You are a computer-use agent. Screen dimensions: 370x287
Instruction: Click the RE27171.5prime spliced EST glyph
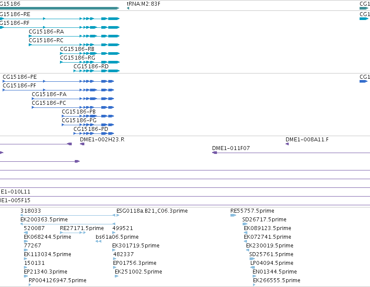point(73,233)
